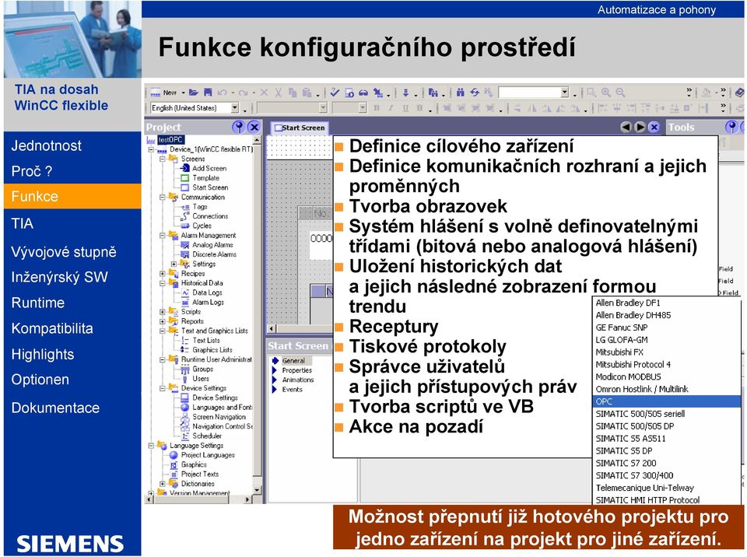Open the English (United States) language dropdown
Screen dimensions: 747x557
tap(235, 108)
